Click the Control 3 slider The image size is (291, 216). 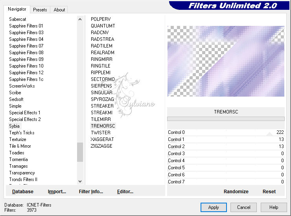[x=226, y=154]
